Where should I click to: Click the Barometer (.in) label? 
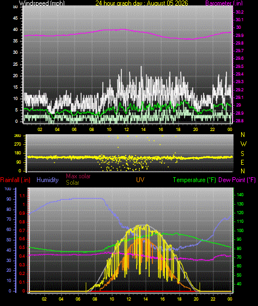pyautogui.click(x=224, y=3)
